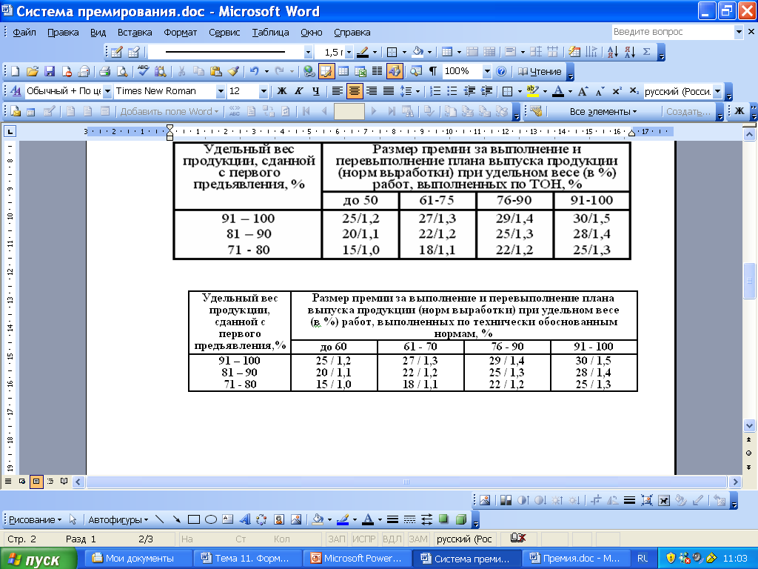Select the Rectangle drawing tool
Screen dimensions: 758x569
pyautogui.click(x=194, y=519)
